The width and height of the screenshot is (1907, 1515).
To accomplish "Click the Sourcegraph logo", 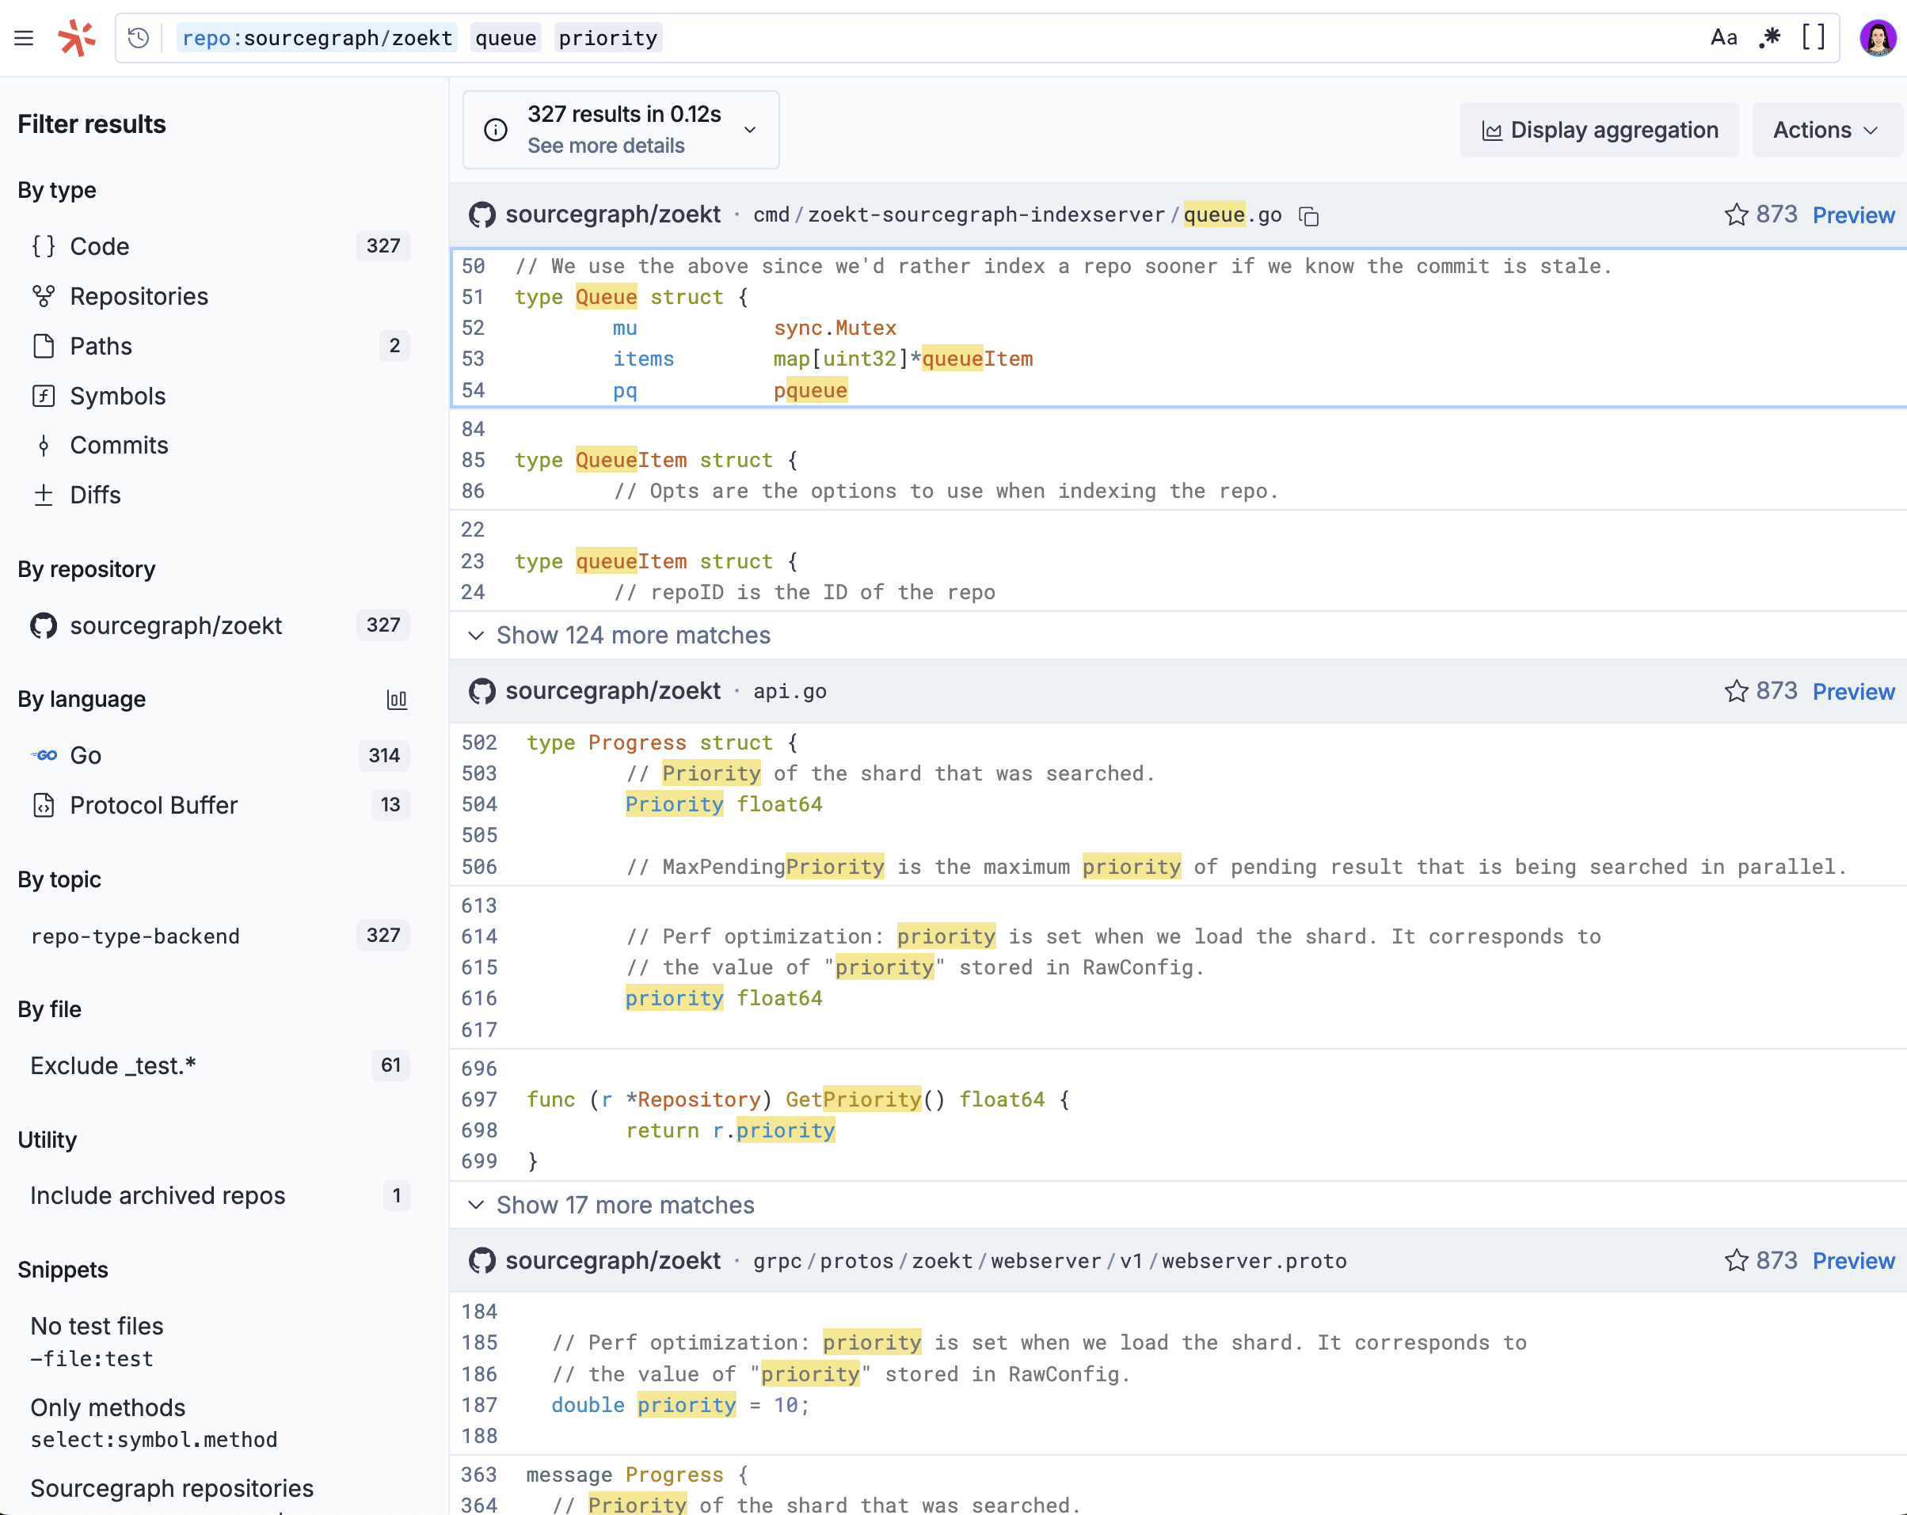I will (77, 38).
